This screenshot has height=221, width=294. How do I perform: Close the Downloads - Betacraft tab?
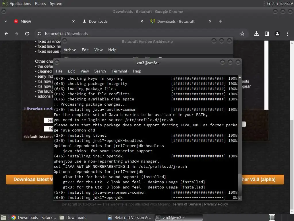[210, 21]
